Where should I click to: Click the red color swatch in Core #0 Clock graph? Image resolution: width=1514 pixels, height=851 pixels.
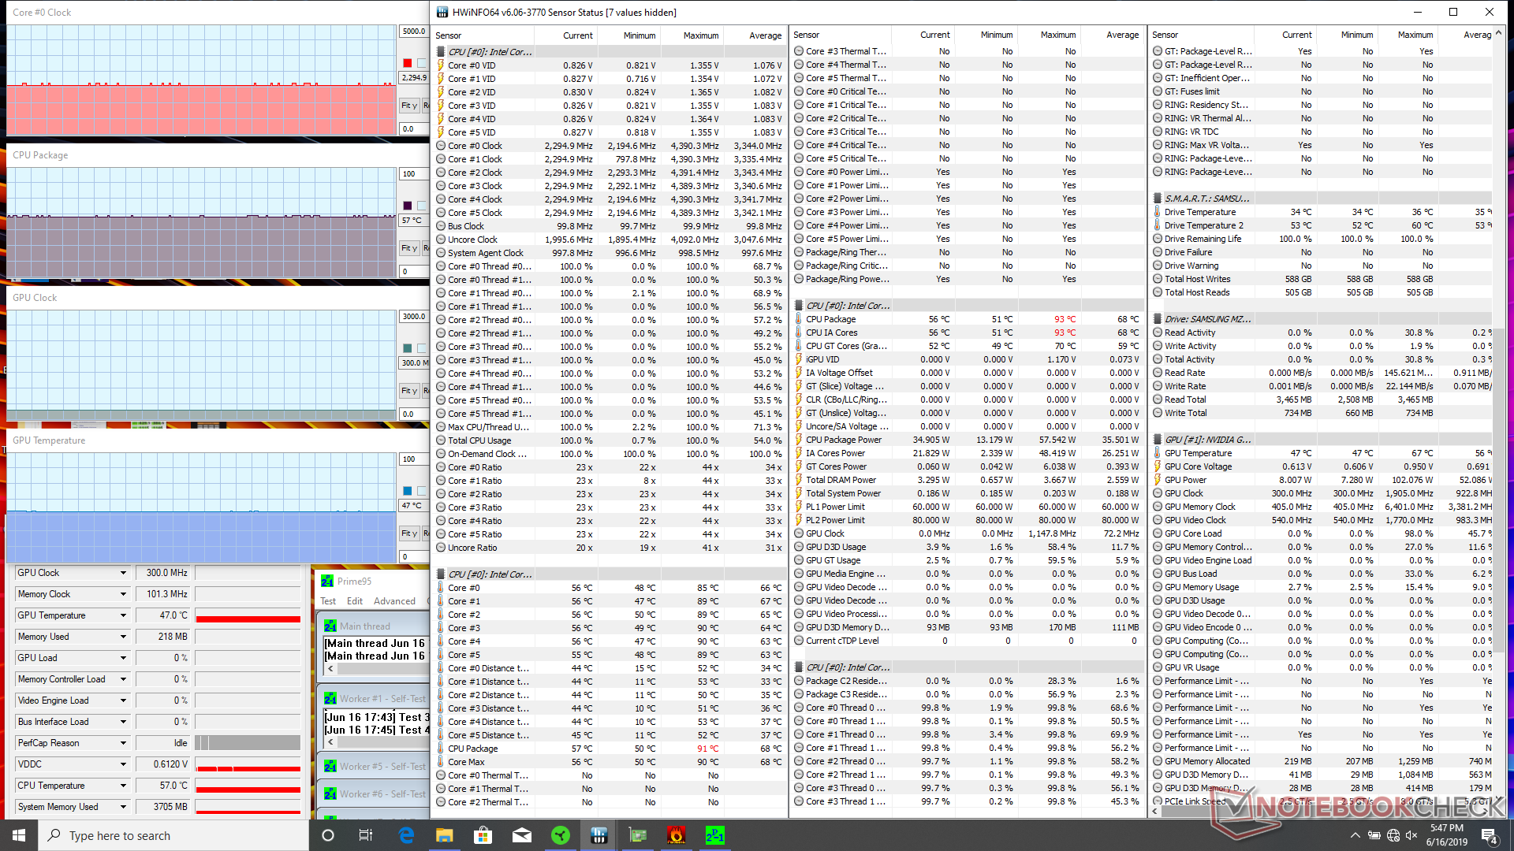point(407,63)
